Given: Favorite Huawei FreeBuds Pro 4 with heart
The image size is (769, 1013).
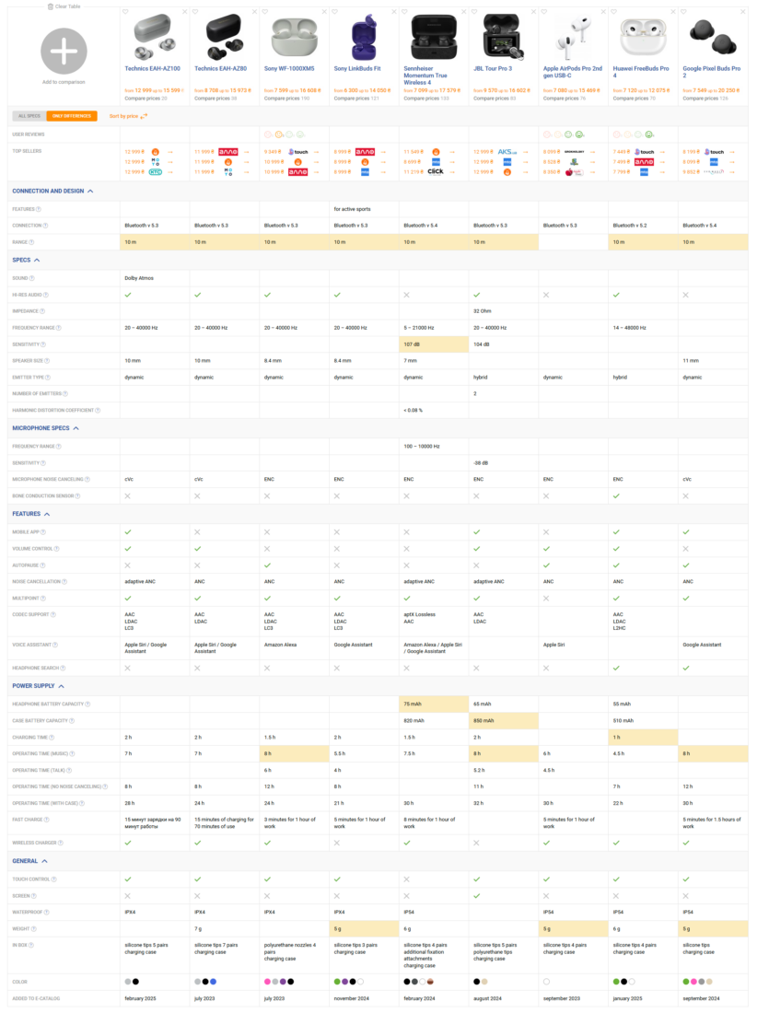Looking at the screenshot, I should pyautogui.click(x=614, y=12).
